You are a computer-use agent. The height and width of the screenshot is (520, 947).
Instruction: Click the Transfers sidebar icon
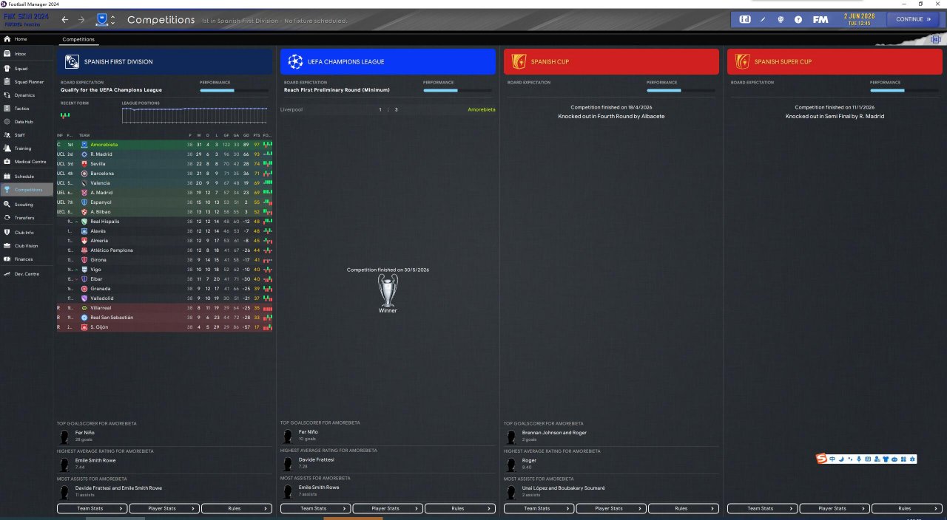click(7, 218)
